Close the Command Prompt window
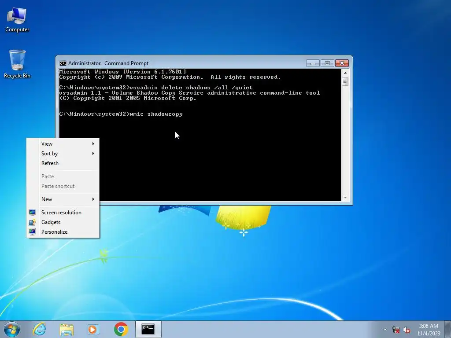451x338 pixels. (x=342, y=63)
